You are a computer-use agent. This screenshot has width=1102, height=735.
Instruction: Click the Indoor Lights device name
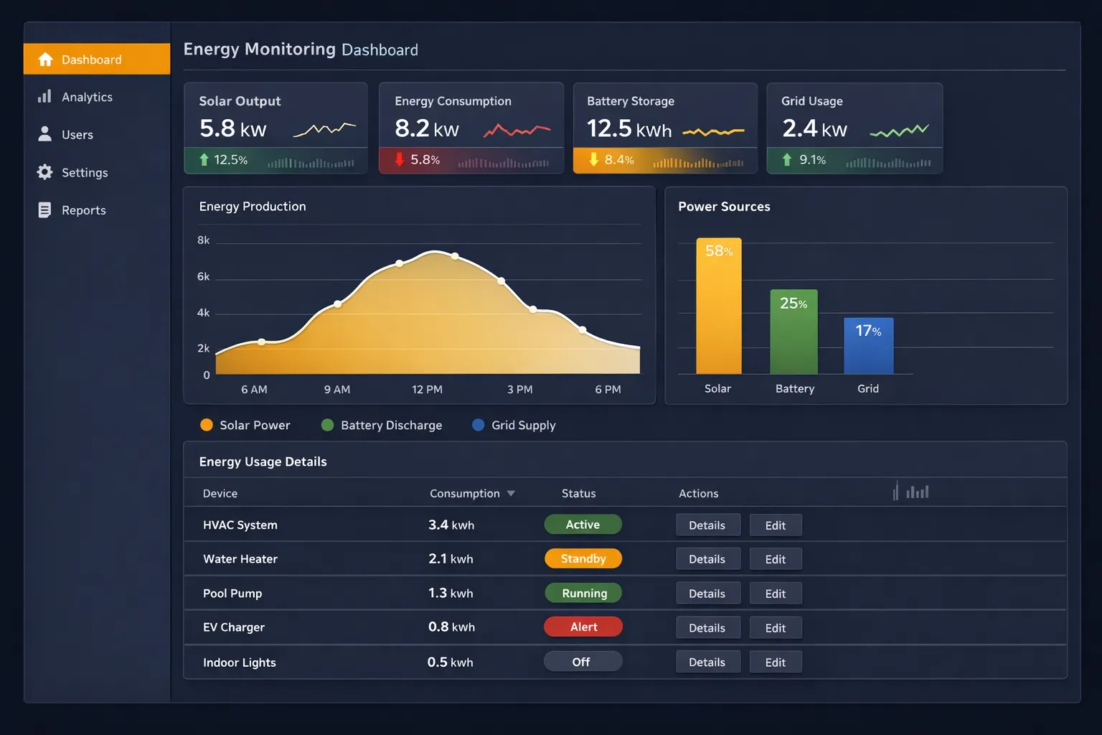(x=240, y=663)
